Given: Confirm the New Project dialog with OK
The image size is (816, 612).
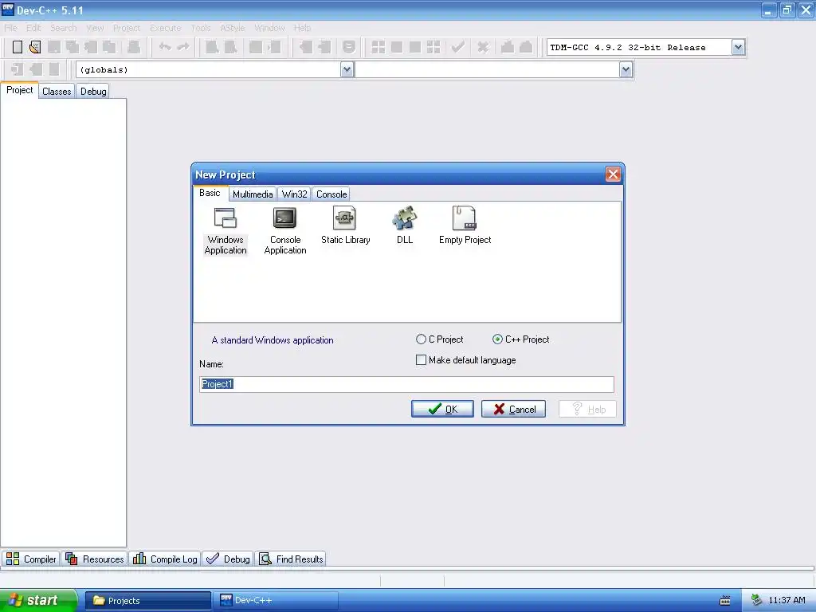Looking at the screenshot, I should pyautogui.click(x=442, y=409).
